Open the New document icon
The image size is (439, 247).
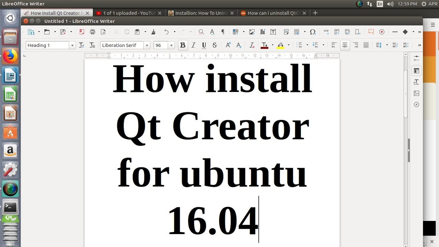(x=31, y=32)
